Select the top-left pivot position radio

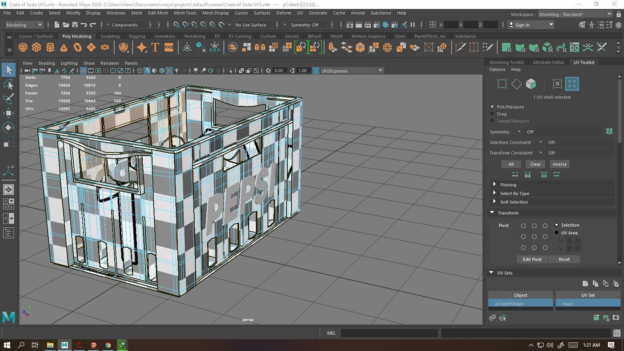pos(523,226)
